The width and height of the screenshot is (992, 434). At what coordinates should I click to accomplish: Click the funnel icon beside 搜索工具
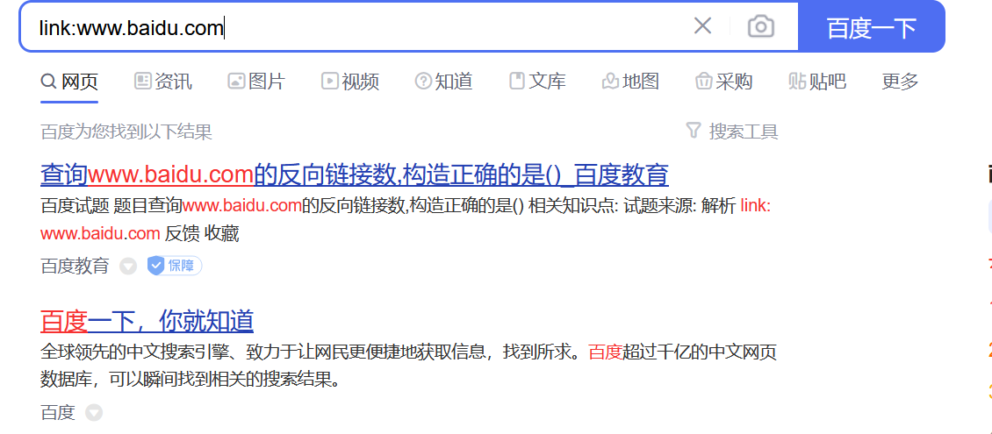pos(694,131)
